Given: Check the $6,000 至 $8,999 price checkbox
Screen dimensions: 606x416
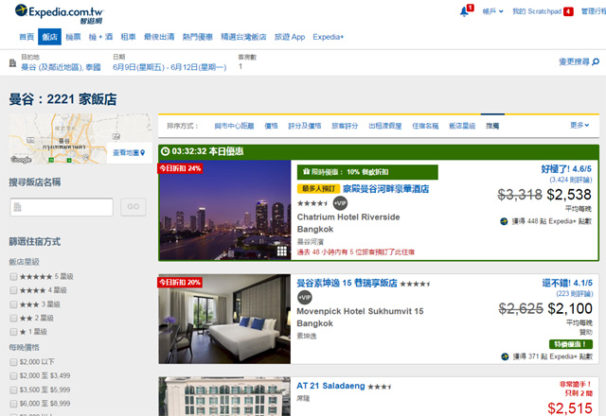Looking at the screenshot, I should pyautogui.click(x=13, y=404).
